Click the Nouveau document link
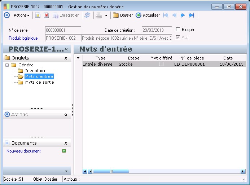 tap(23, 151)
